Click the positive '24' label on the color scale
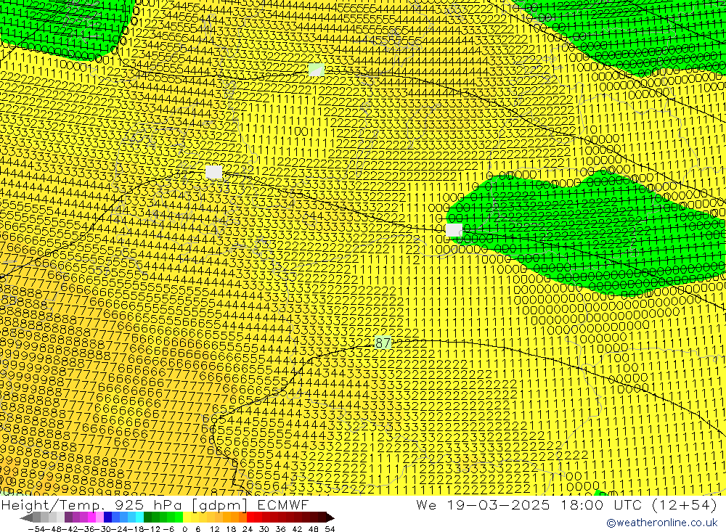 [x=248, y=529]
